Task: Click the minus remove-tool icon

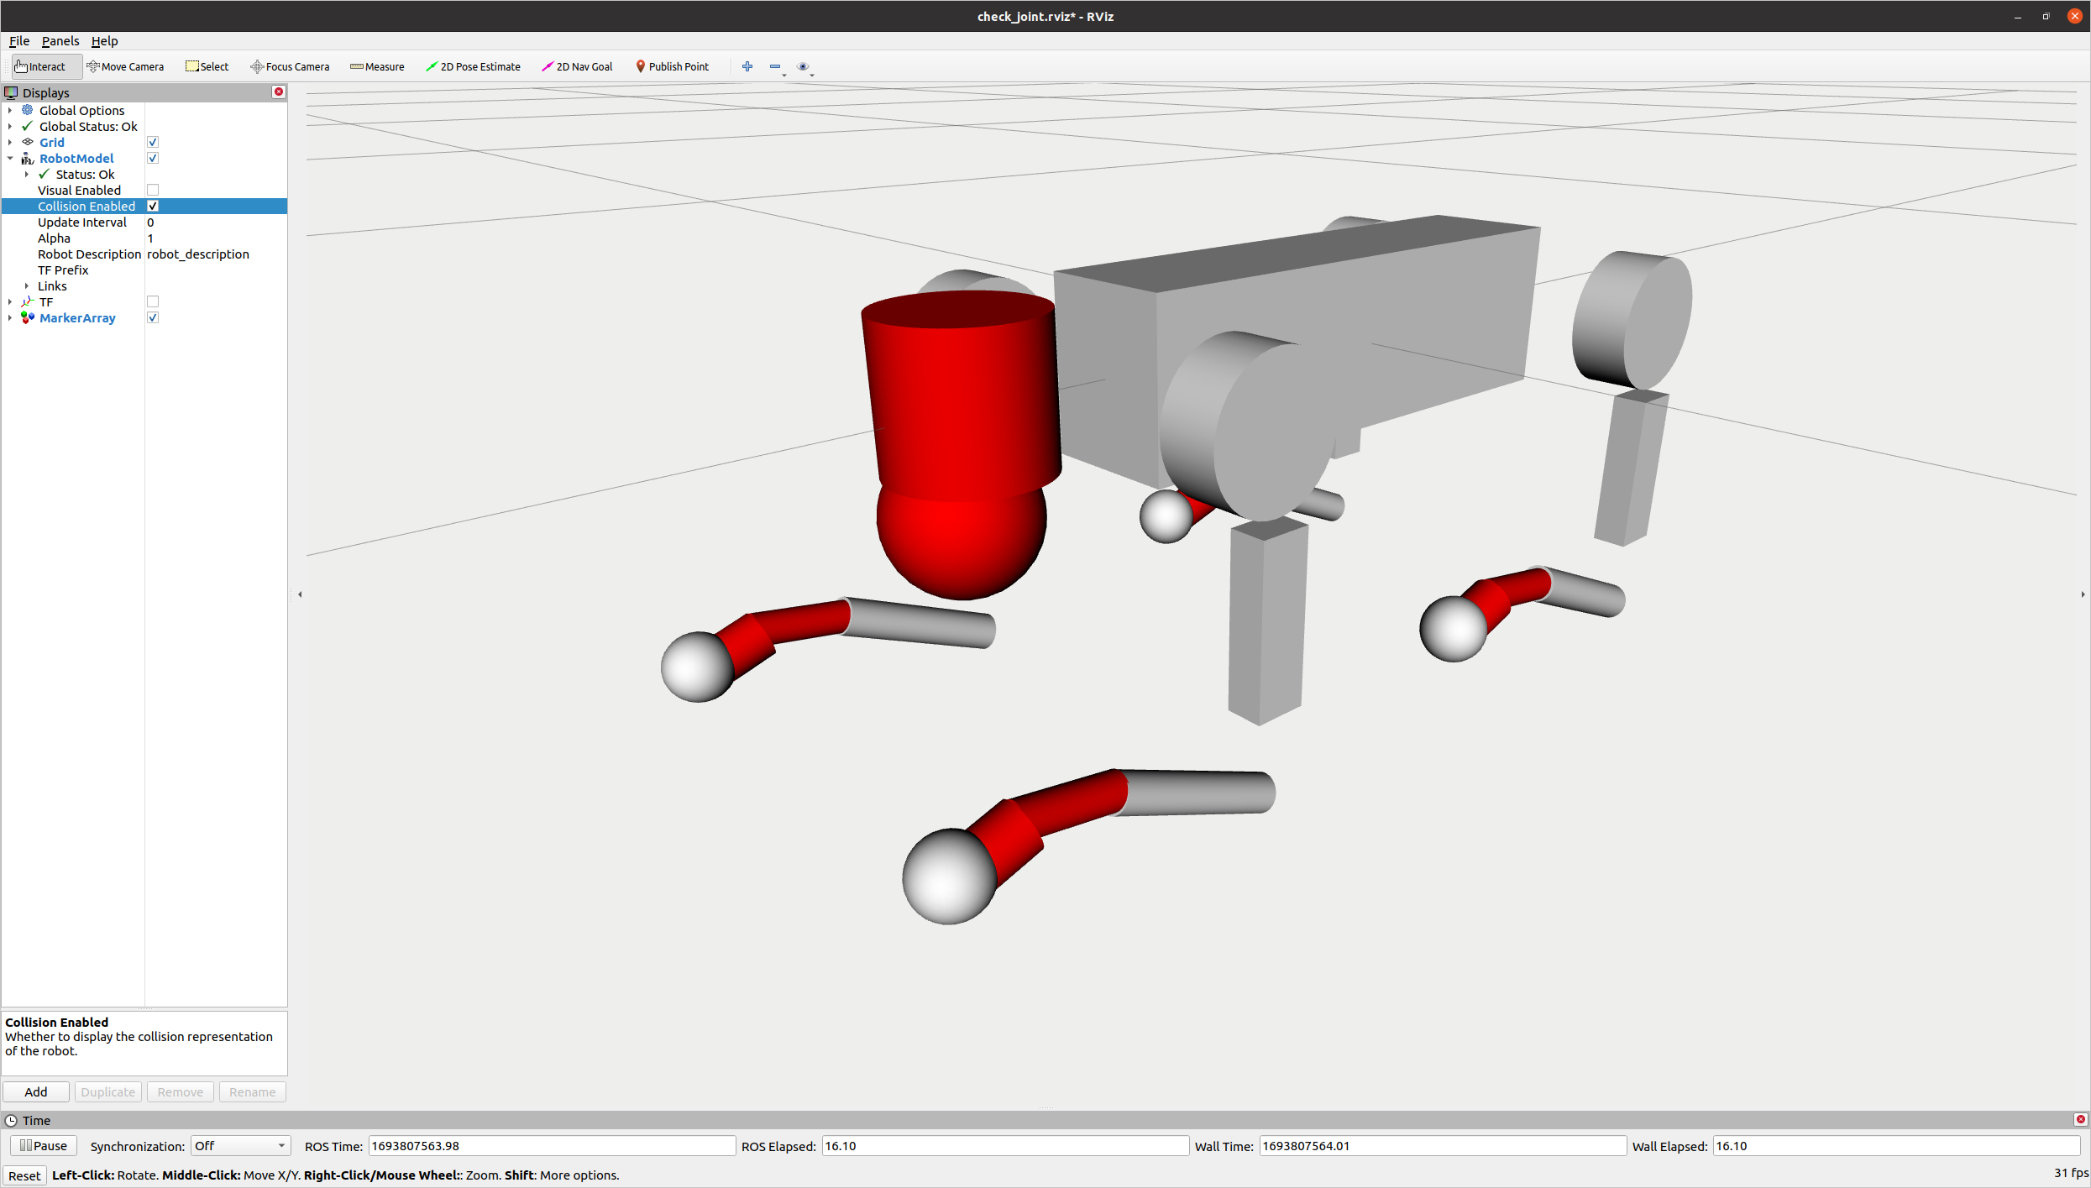Action: pos(775,66)
